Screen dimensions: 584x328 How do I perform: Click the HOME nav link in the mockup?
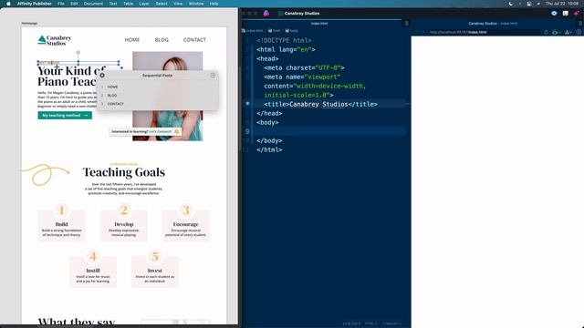[131, 40]
